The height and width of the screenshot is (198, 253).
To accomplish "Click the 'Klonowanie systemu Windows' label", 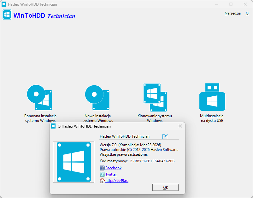I will pyautogui.click(x=155, y=118).
